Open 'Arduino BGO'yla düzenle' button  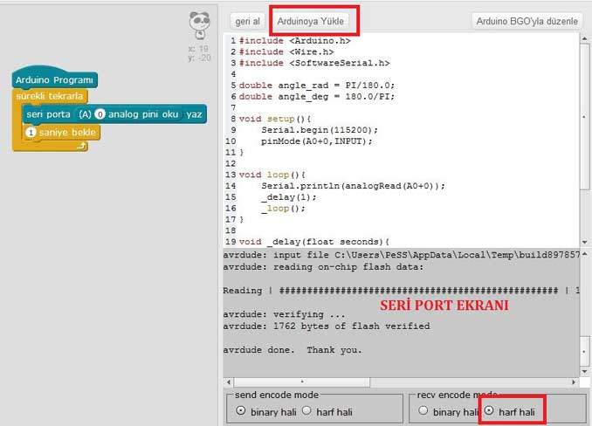coord(527,21)
